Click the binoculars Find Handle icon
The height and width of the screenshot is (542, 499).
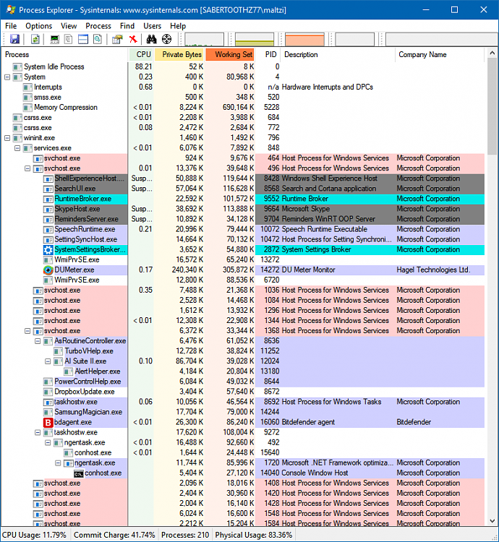[151, 39]
